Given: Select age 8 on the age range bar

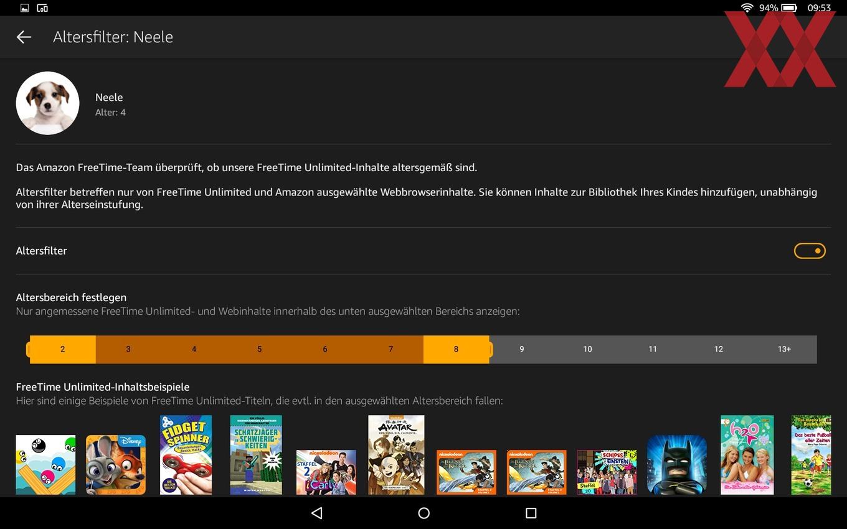Looking at the screenshot, I should coord(456,349).
